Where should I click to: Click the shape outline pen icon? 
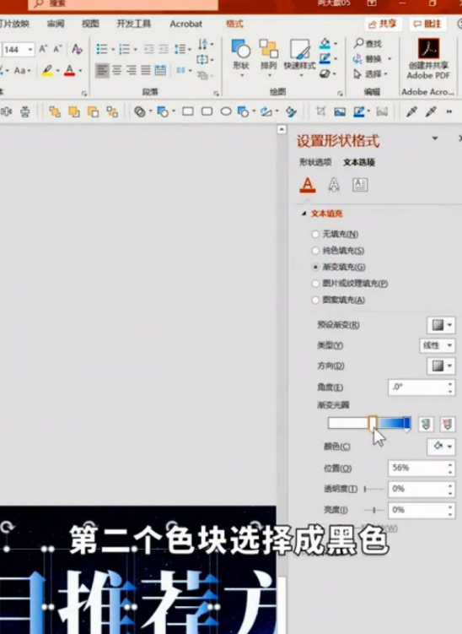pos(325,59)
